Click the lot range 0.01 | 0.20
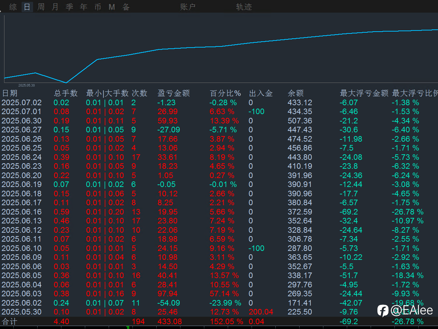 coord(105,212)
